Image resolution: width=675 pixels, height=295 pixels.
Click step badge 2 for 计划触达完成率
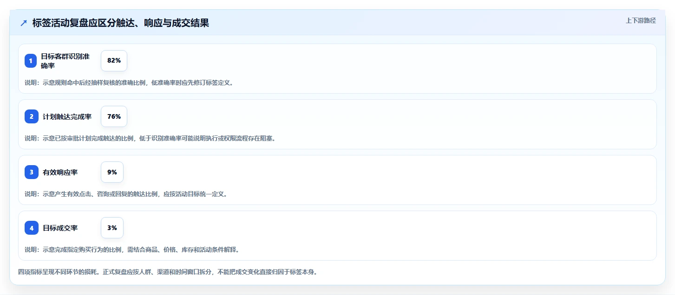point(32,116)
